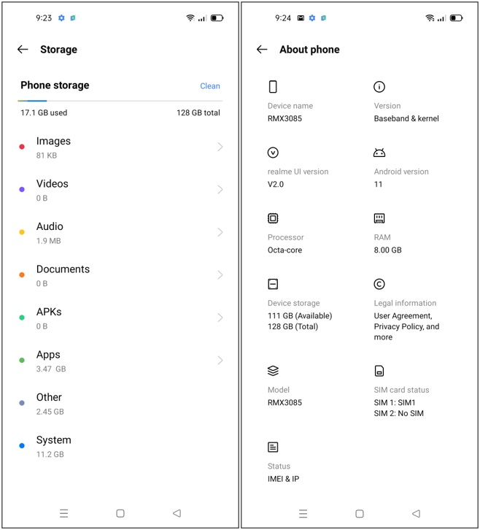Go back from About phone screen

click(x=262, y=50)
